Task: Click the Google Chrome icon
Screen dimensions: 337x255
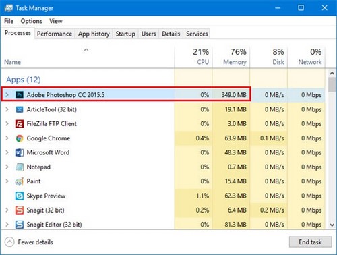Action: [x=20, y=138]
